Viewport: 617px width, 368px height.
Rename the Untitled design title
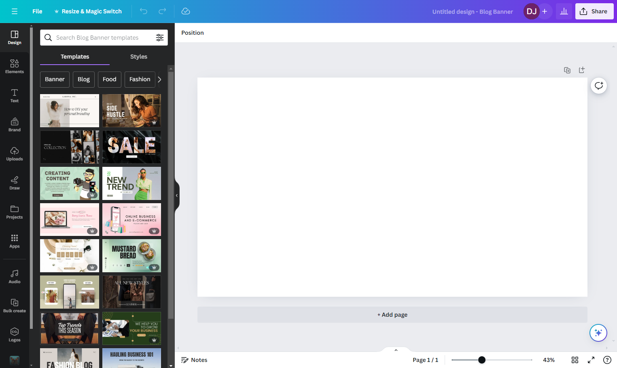(x=472, y=12)
